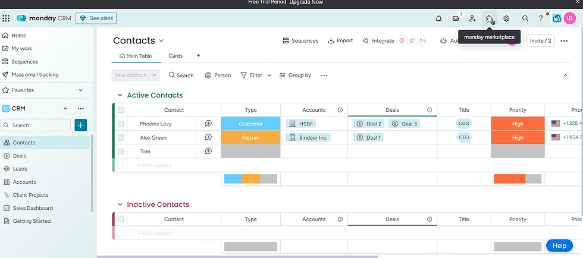The image size is (583, 258).
Task: Click the Person filter button
Action: tap(218, 75)
